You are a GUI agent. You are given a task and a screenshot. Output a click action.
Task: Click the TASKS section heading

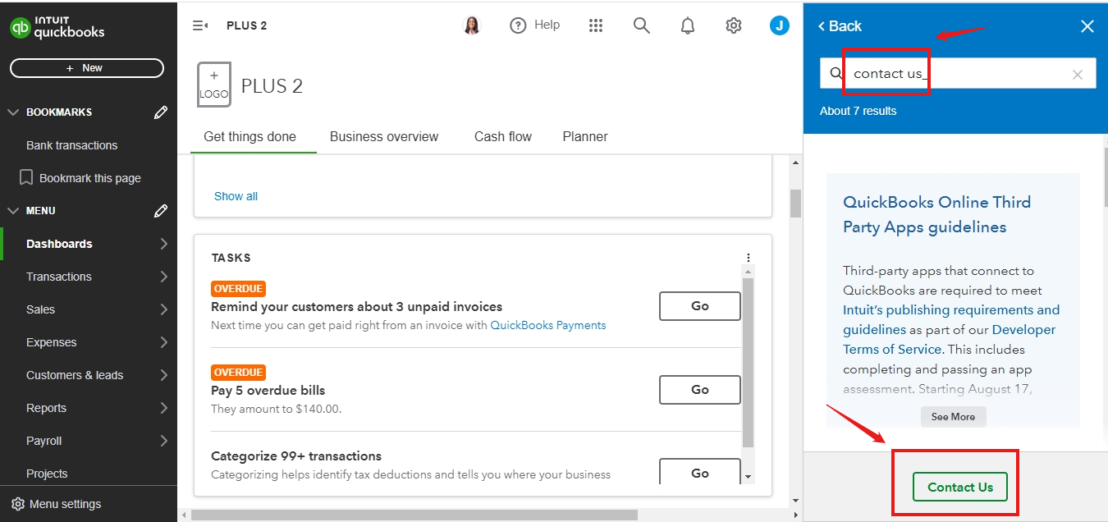click(x=231, y=258)
